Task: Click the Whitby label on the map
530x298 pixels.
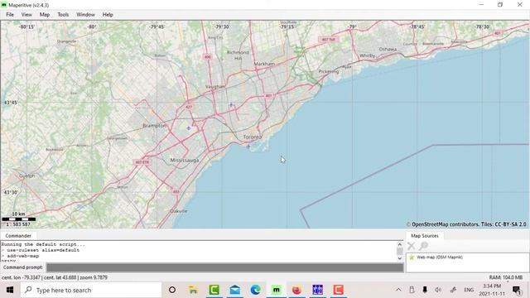Action: pyautogui.click(x=367, y=55)
